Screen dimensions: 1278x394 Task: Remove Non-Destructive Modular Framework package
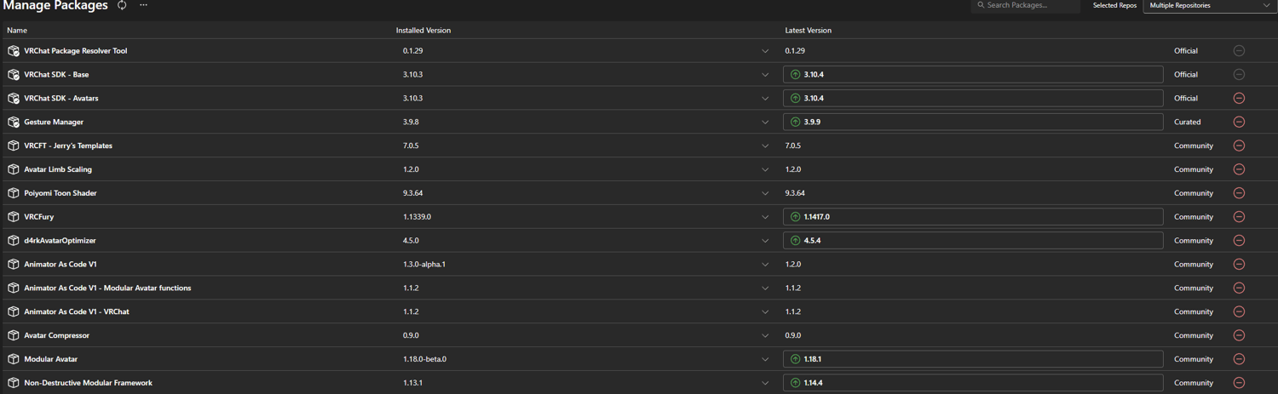tap(1239, 383)
